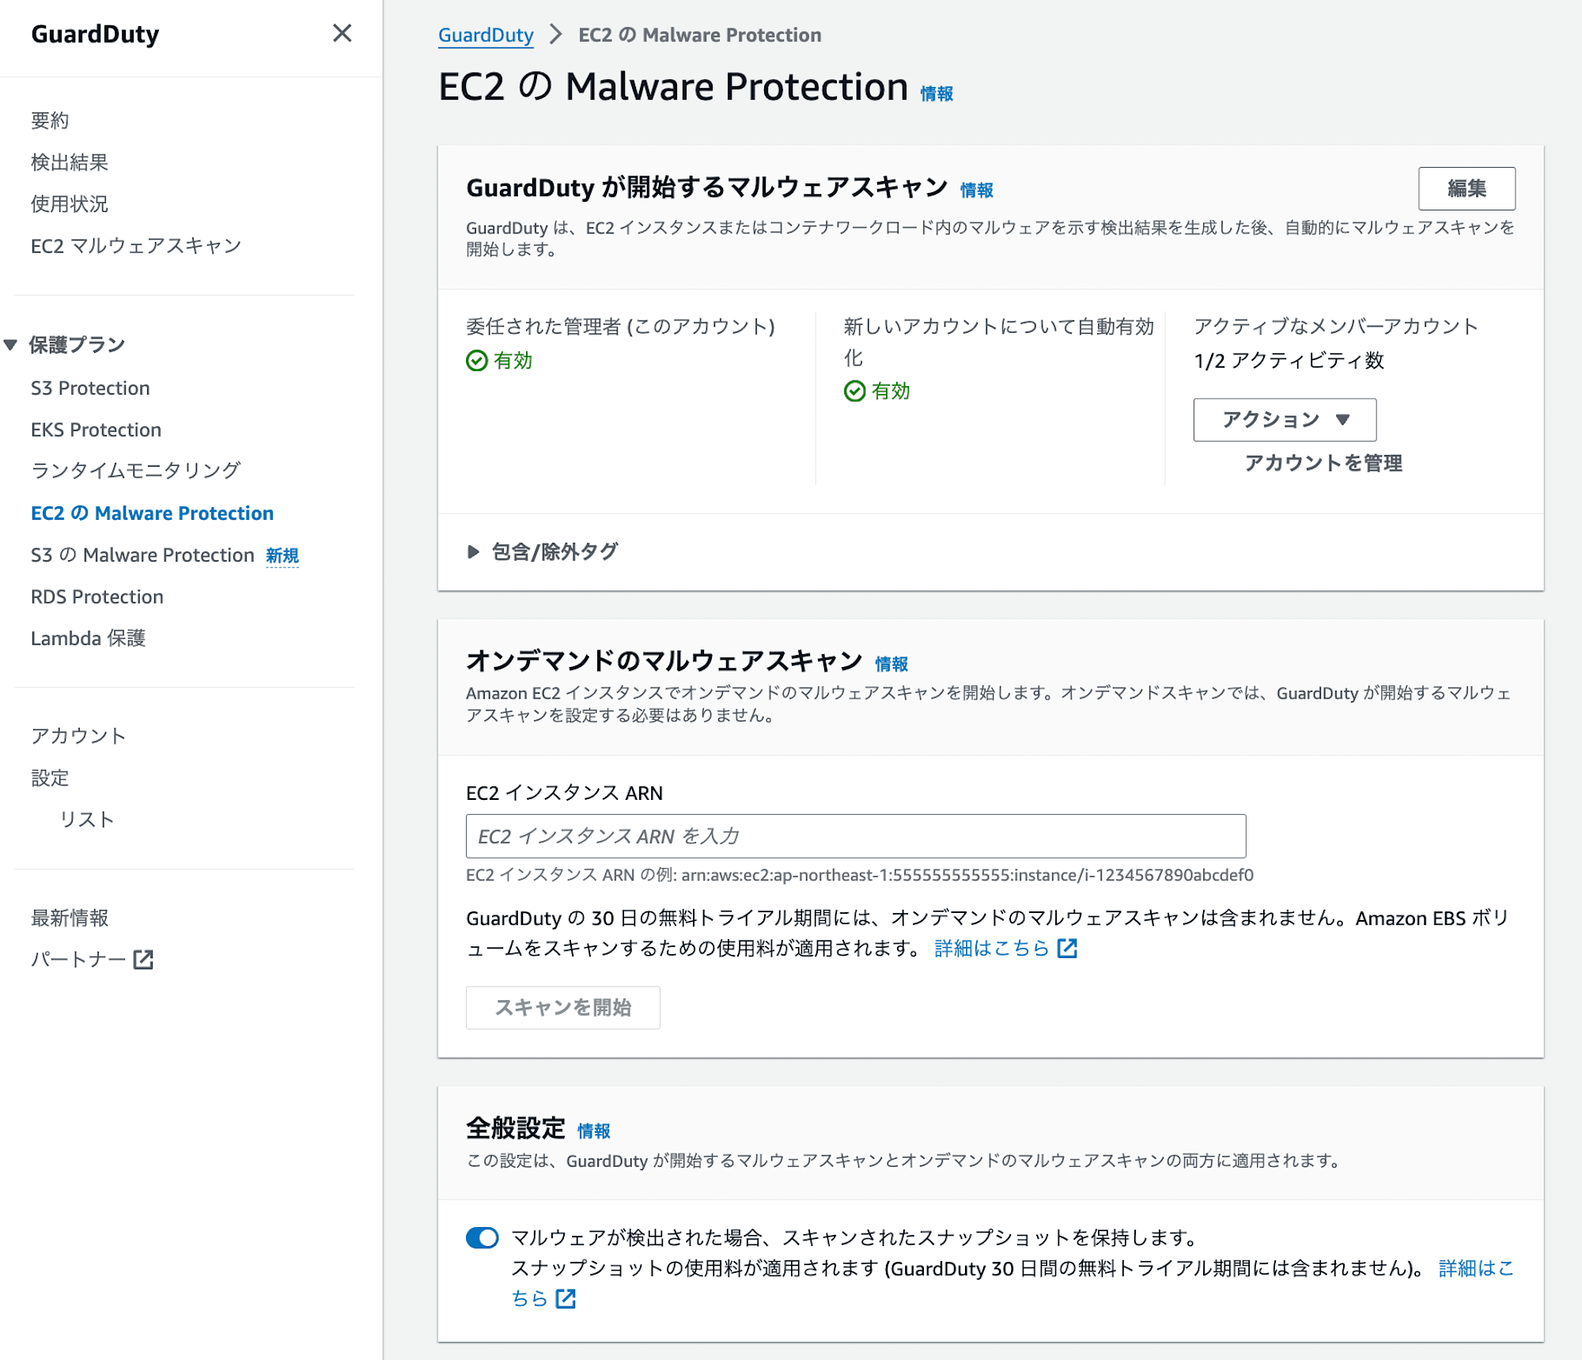Toggle snapshot retention switch

click(483, 1237)
